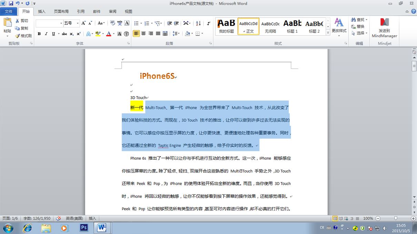This screenshot has width=417, height=234.
Task: Open the Line Spacing dropdown
Action: tap(176, 34)
